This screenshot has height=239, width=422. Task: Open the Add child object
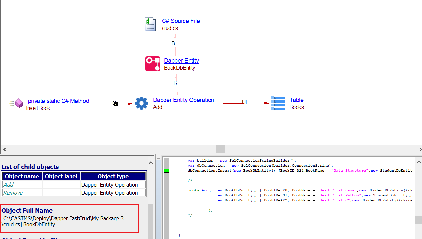click(x=8, y=185)
